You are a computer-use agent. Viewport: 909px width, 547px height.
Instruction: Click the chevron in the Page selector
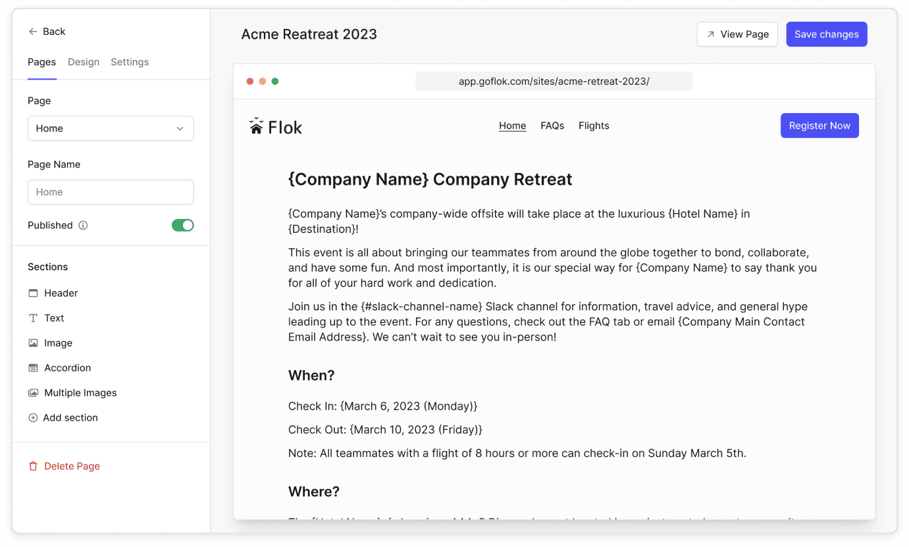180,129
